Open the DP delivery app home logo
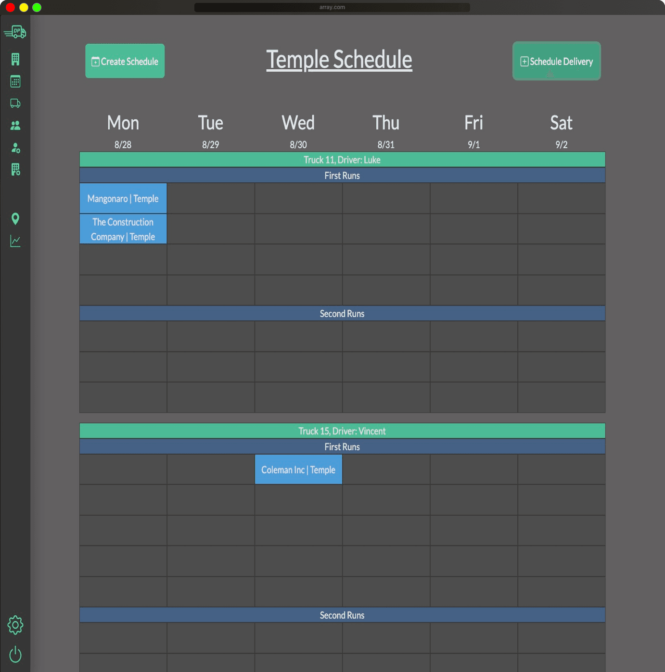The height and width of the screenshot is (672, 665). 15,31
